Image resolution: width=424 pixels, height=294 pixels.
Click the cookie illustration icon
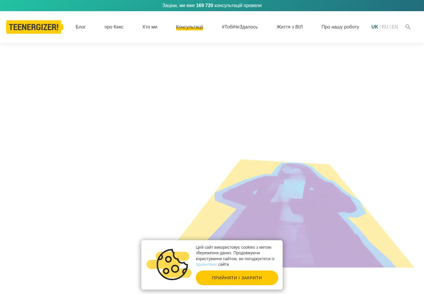169,264
